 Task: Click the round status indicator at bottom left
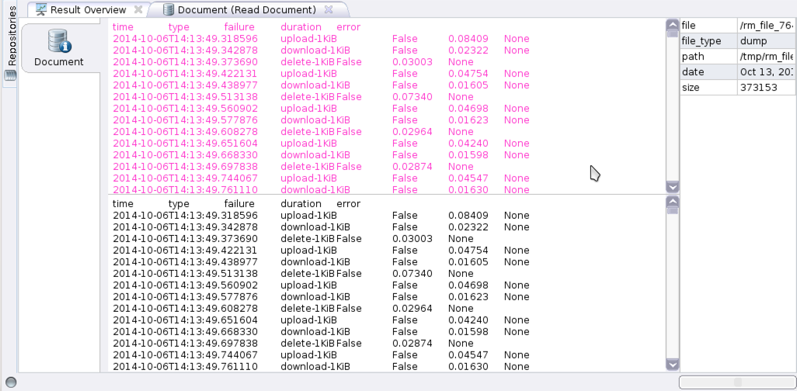coord(11,382)
